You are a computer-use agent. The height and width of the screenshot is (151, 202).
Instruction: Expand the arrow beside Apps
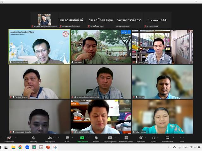[x=158, y=138]
